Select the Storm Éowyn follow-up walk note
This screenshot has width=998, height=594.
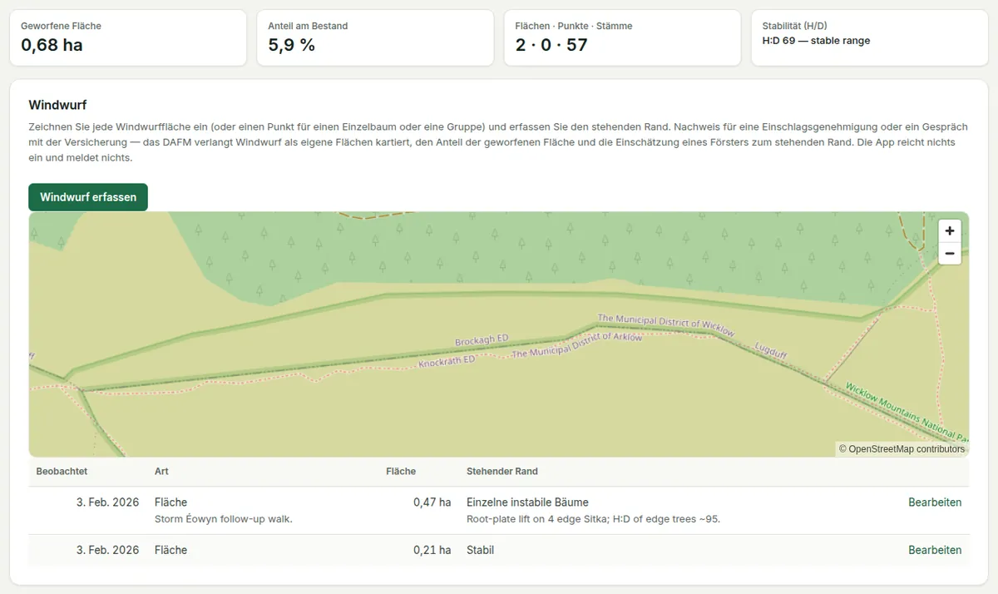click(x=224, y=519)
